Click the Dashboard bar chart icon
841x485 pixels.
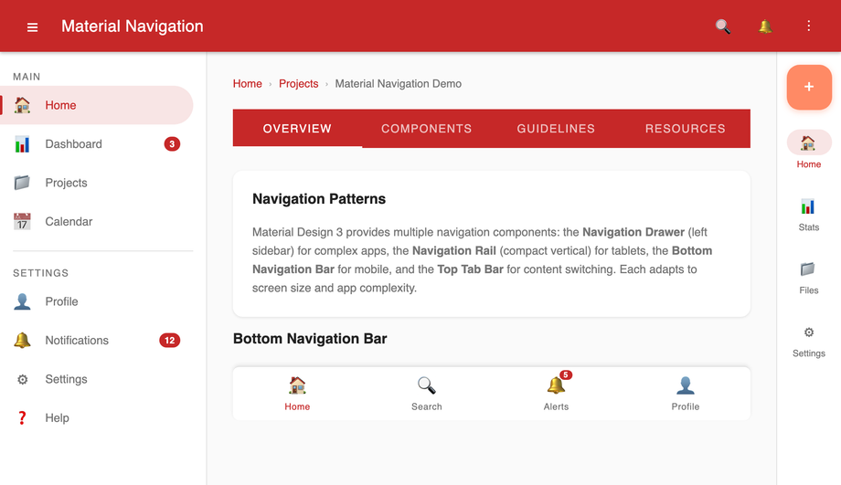point(22,143)
